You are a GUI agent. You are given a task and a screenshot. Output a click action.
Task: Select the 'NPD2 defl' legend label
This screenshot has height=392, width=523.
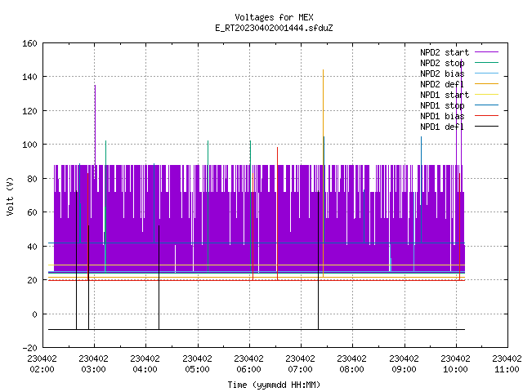[442, 84]
